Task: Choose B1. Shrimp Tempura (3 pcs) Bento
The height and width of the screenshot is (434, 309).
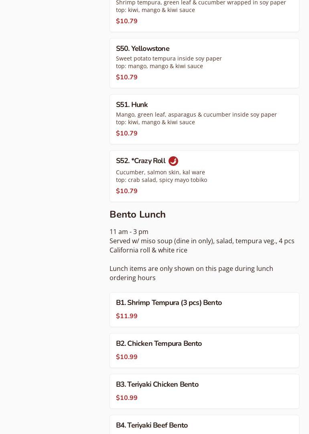Action: tap(204, 309)
